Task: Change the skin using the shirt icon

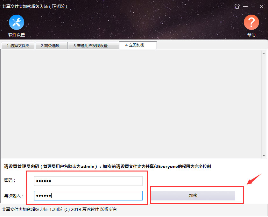Action: tap(237, 6)
